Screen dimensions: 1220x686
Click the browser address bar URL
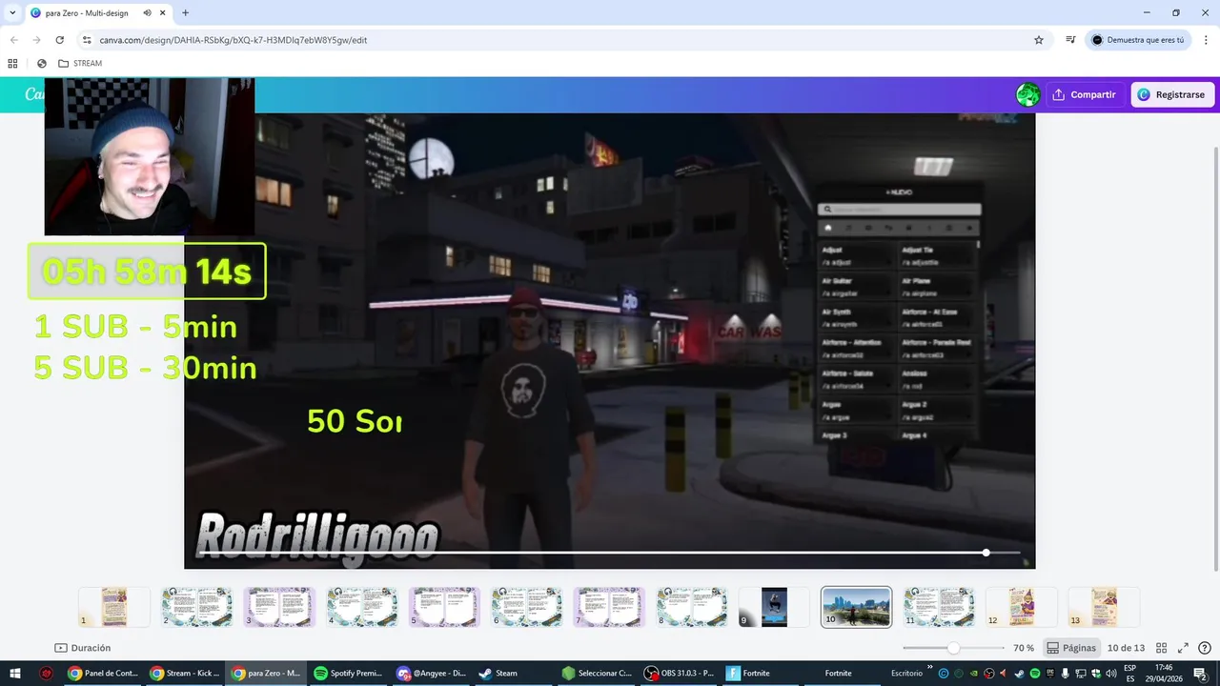point(234,40)
